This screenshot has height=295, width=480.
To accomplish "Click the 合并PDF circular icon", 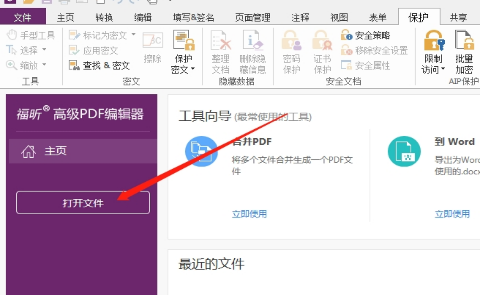I will (201, 151).
